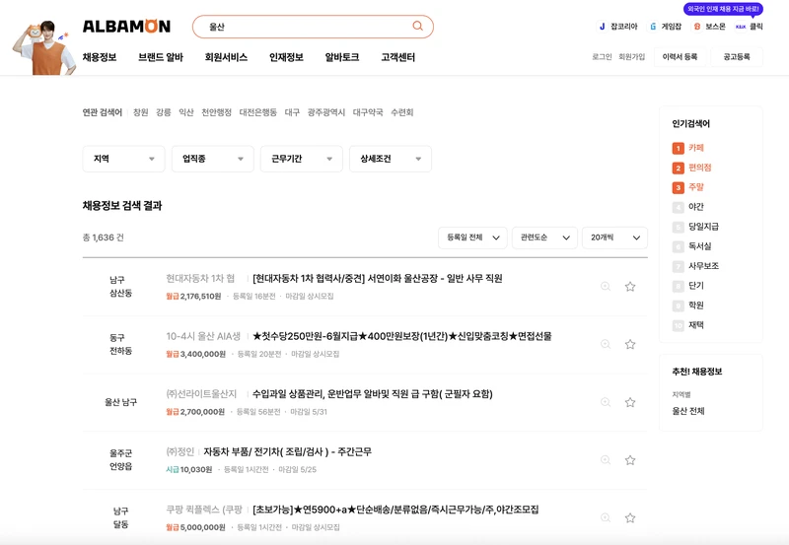
Task: Click 울산 전체 recommended jobs link
Action: (x=688, y=411)
